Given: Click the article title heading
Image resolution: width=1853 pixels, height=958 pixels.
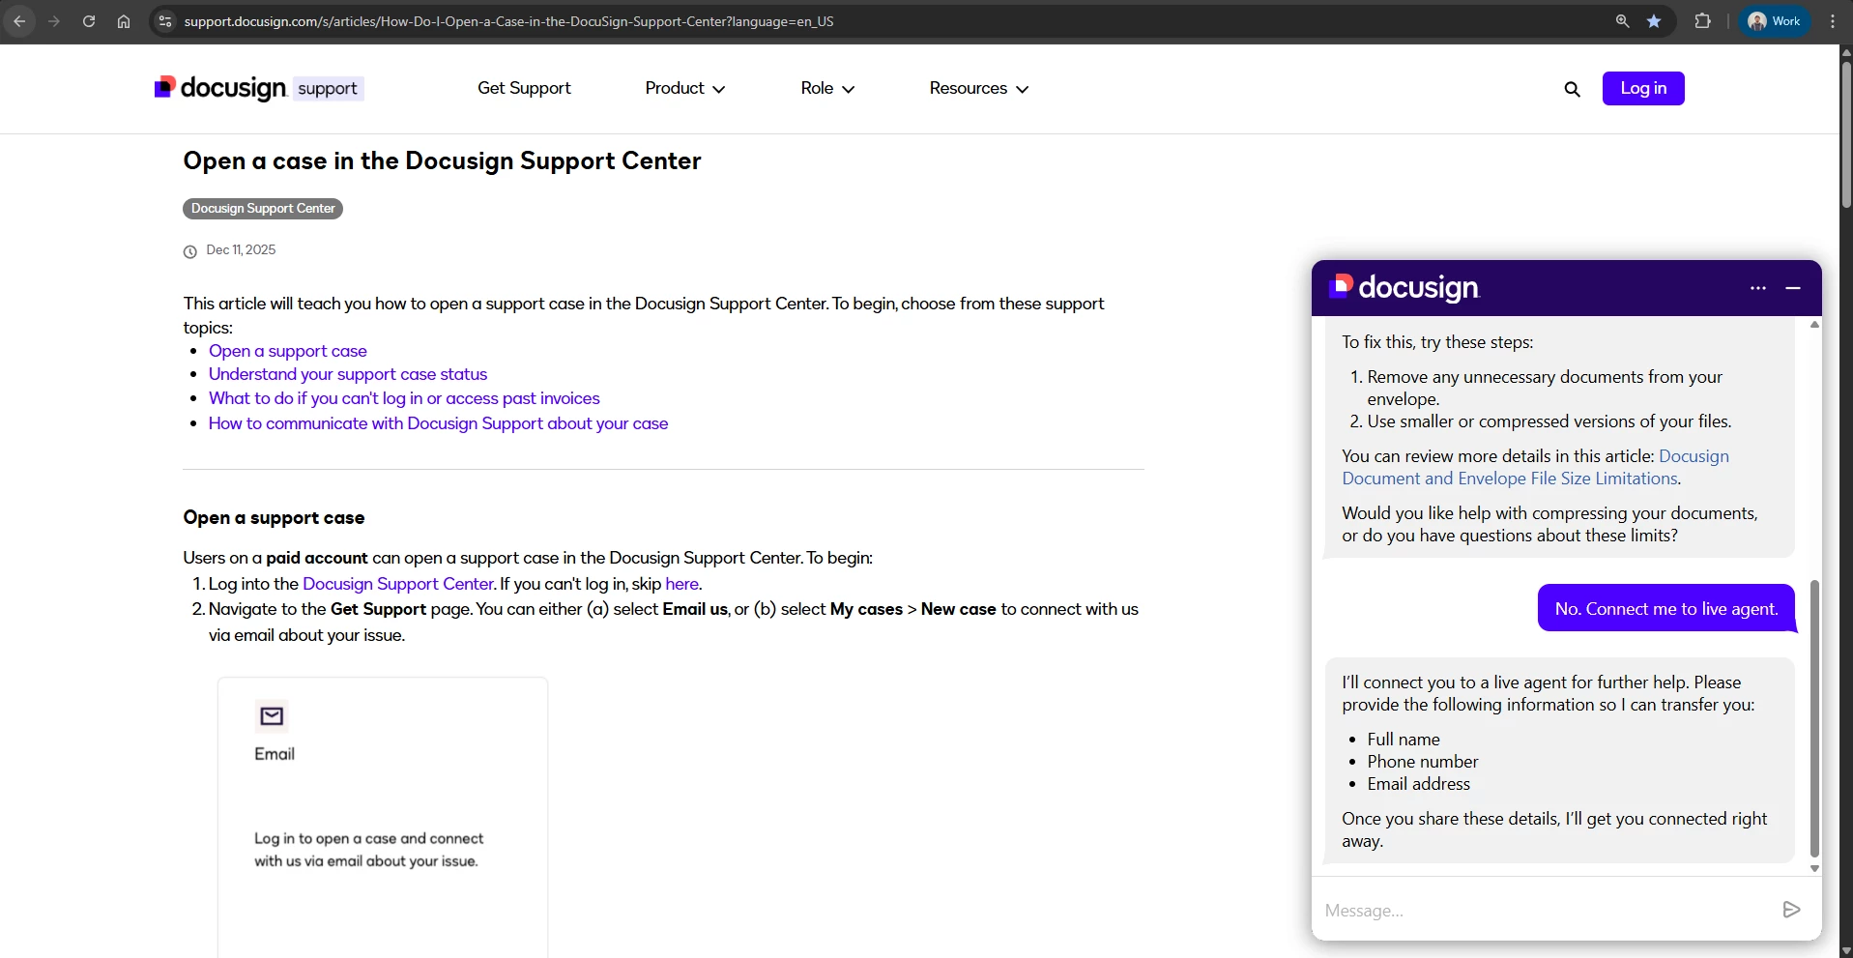Looking at the screenshot, I should (x=442, y=160).
